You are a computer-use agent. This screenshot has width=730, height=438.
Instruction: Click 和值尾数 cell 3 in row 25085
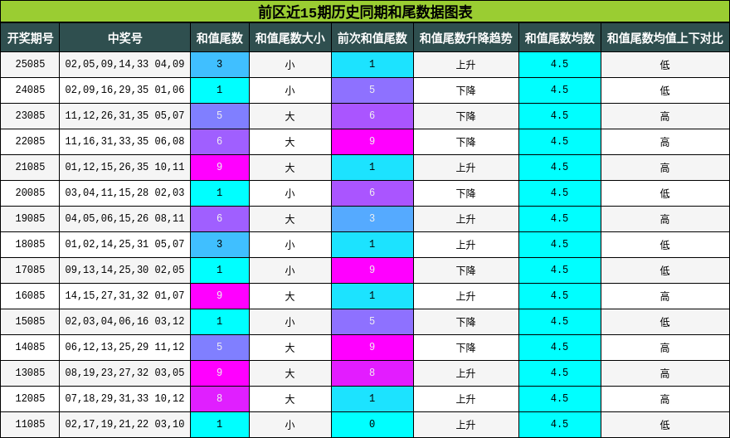click(x=220, y=64)
